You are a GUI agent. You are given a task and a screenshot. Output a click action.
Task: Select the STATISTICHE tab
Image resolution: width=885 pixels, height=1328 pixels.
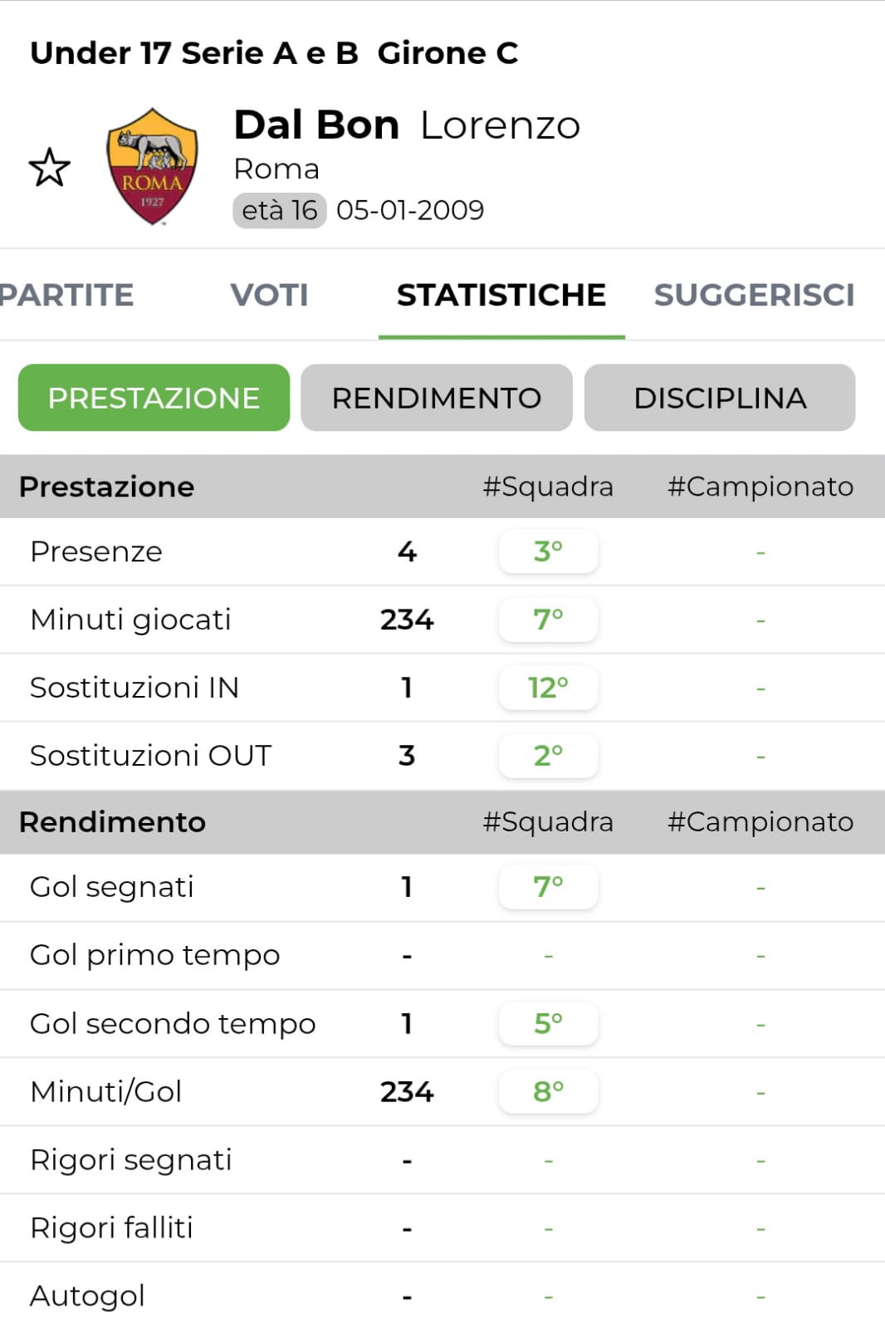501,295
